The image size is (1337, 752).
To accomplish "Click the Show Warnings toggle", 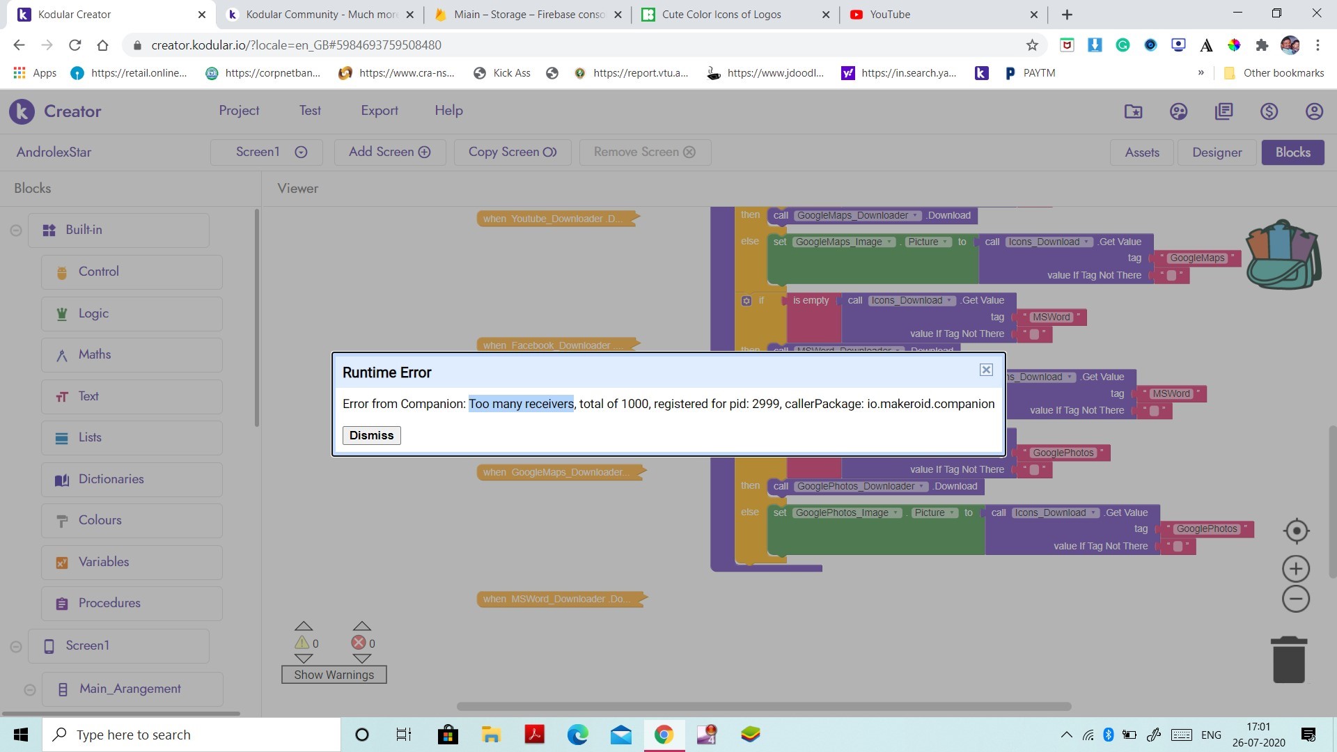I will point(334,674).
